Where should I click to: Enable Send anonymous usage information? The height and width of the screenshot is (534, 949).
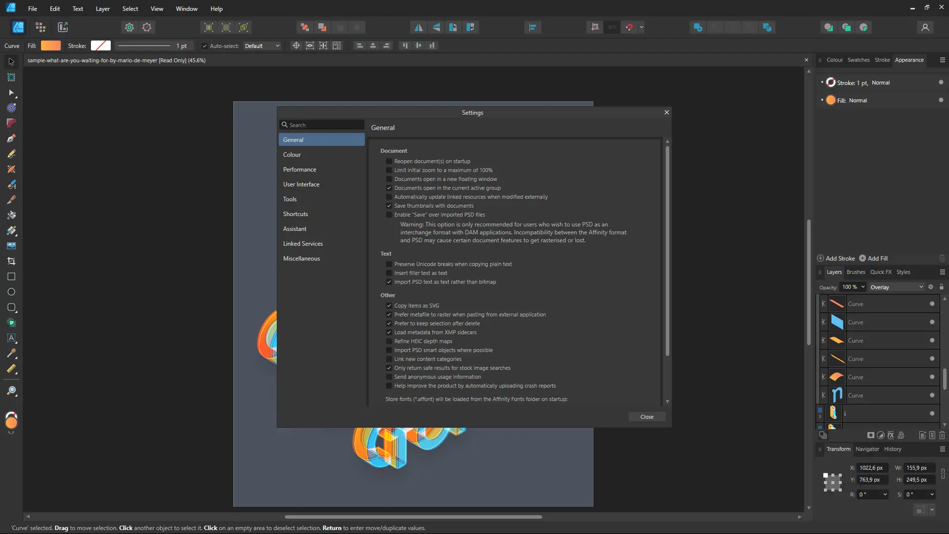pos(389,377)
